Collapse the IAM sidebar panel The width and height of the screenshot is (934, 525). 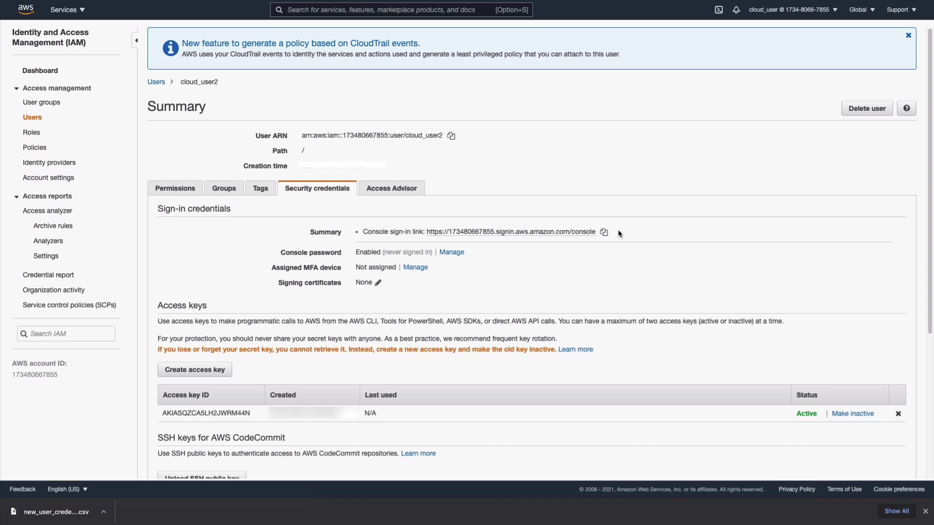pos(136,40)
